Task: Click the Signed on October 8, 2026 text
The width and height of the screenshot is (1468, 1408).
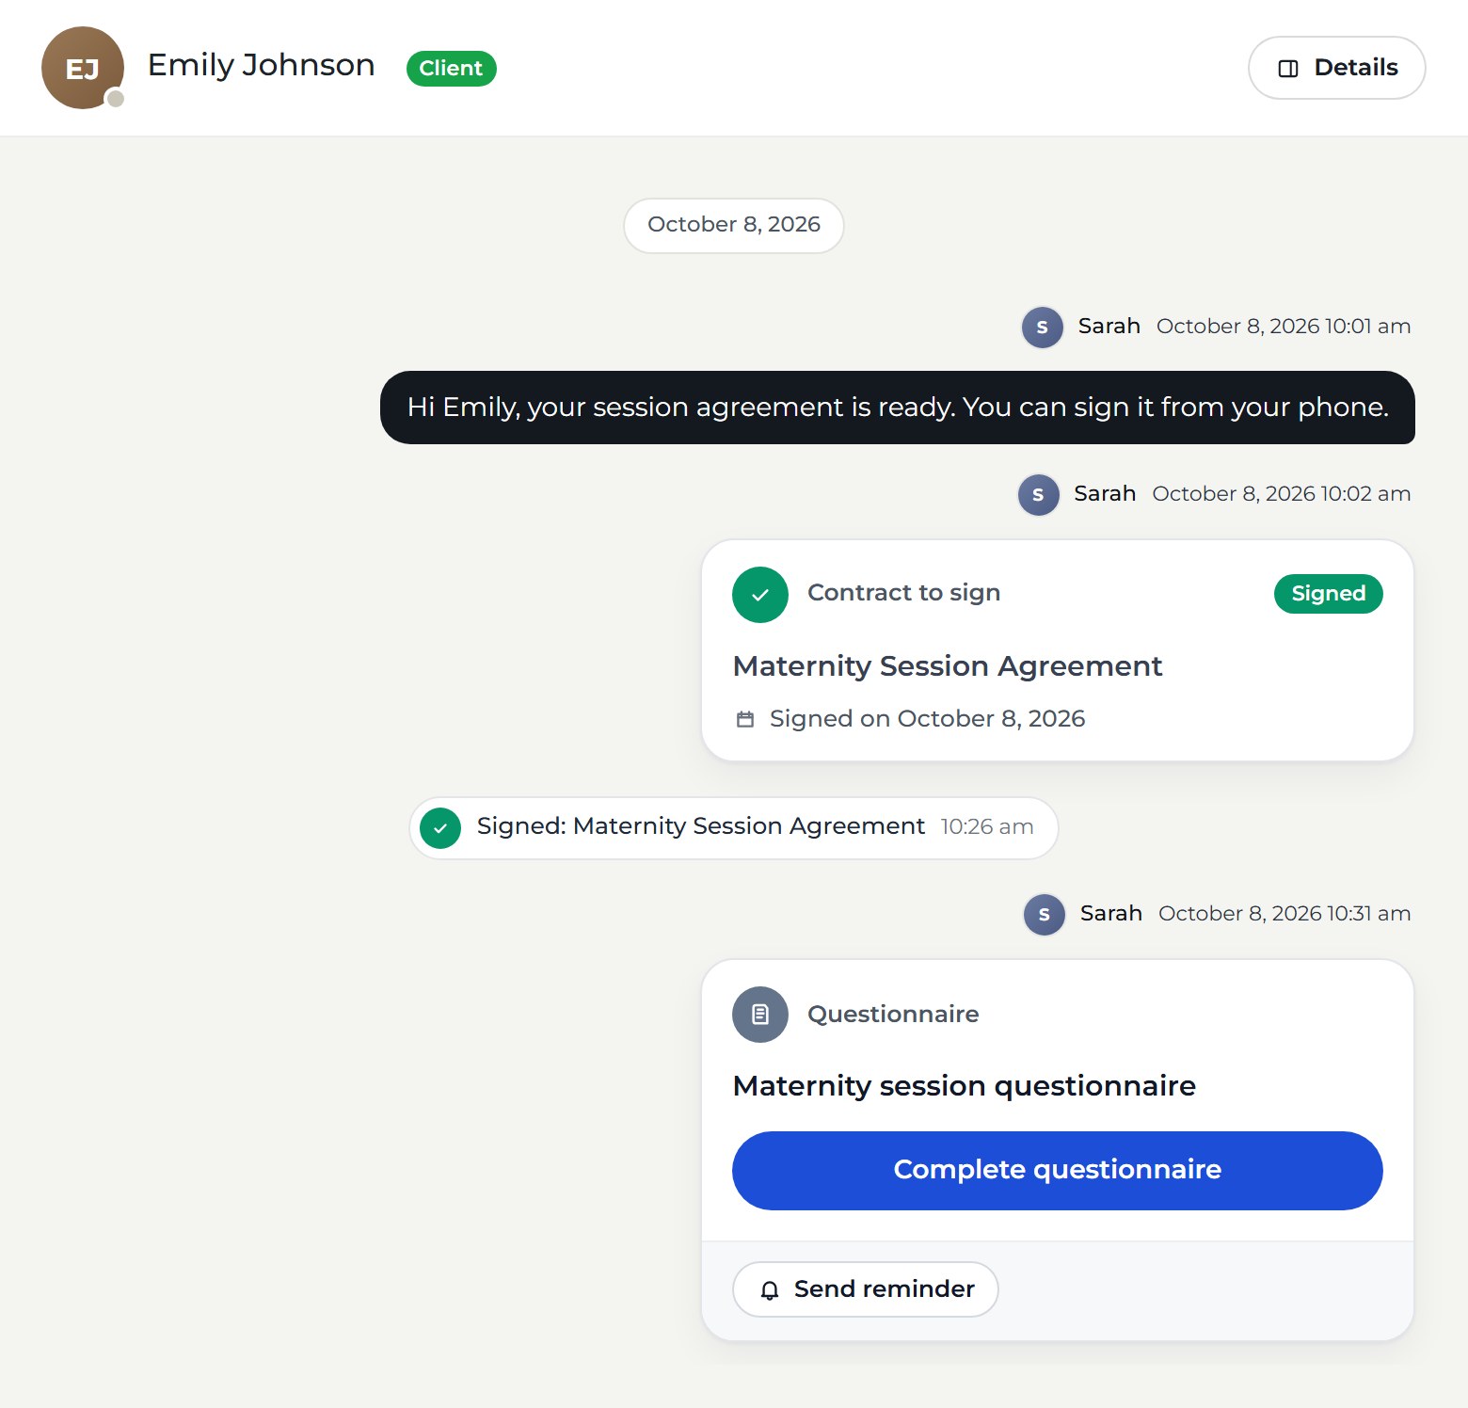Action: point(927,719)
